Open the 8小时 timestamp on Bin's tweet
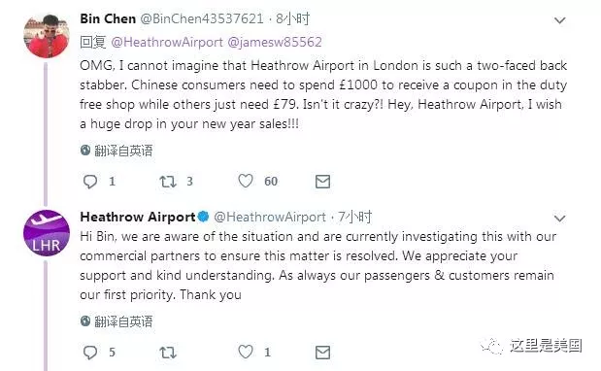The image size is (601, 371). point(293,18)
